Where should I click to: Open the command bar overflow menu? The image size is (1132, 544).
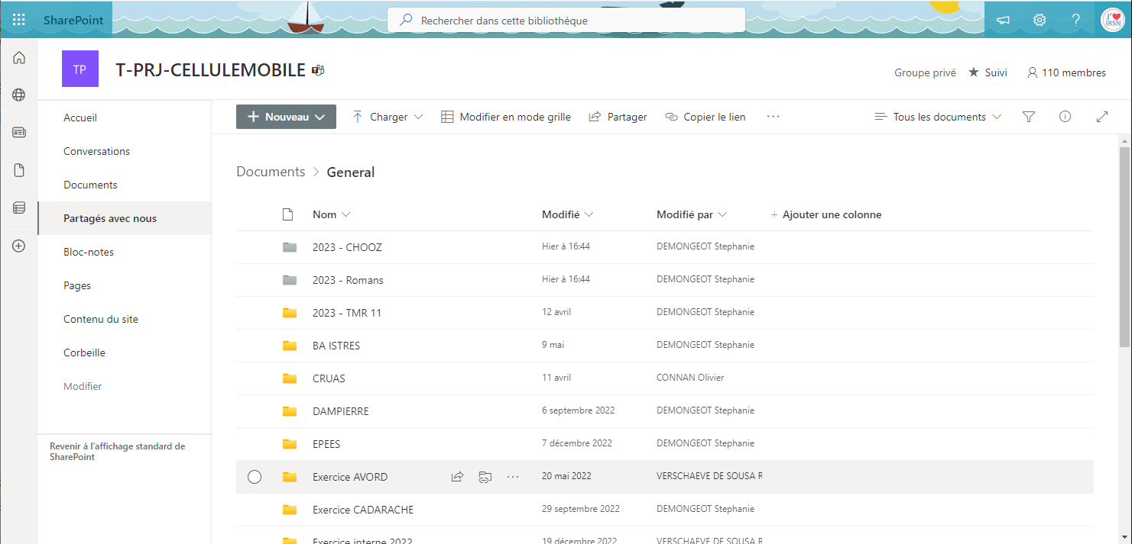point(773,116)
